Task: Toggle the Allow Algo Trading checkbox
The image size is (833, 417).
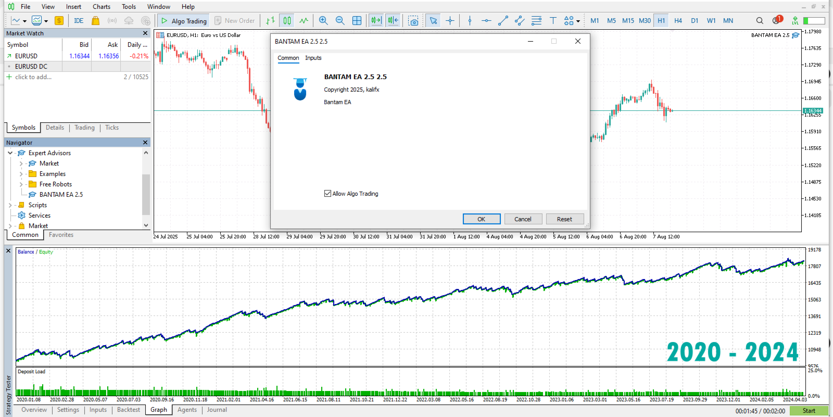Action: tap(327, 194)
